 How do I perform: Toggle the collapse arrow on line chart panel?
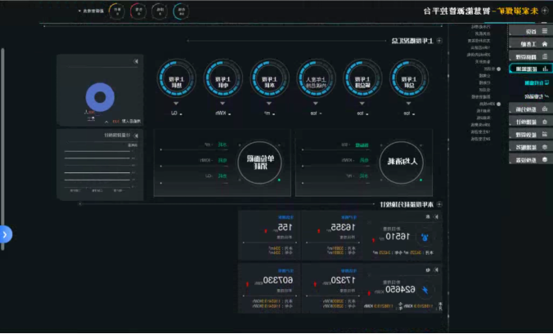click(x=136, y=135)
